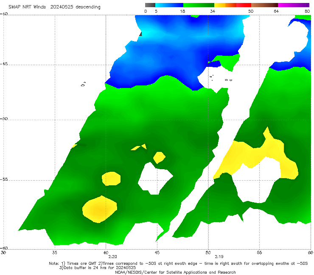The height and width of the screenshot is (275, 314).
Task: Click the color scale label '18'
Action: point(182,11)
